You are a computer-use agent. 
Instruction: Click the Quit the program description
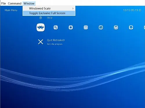tap(55, 44)
